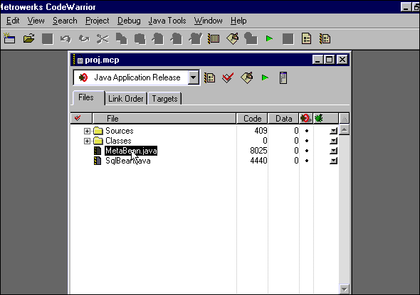The height and width of the screenshot is (295, 420).
Task: Open the Search menu
Action: (x=65, y=21)
